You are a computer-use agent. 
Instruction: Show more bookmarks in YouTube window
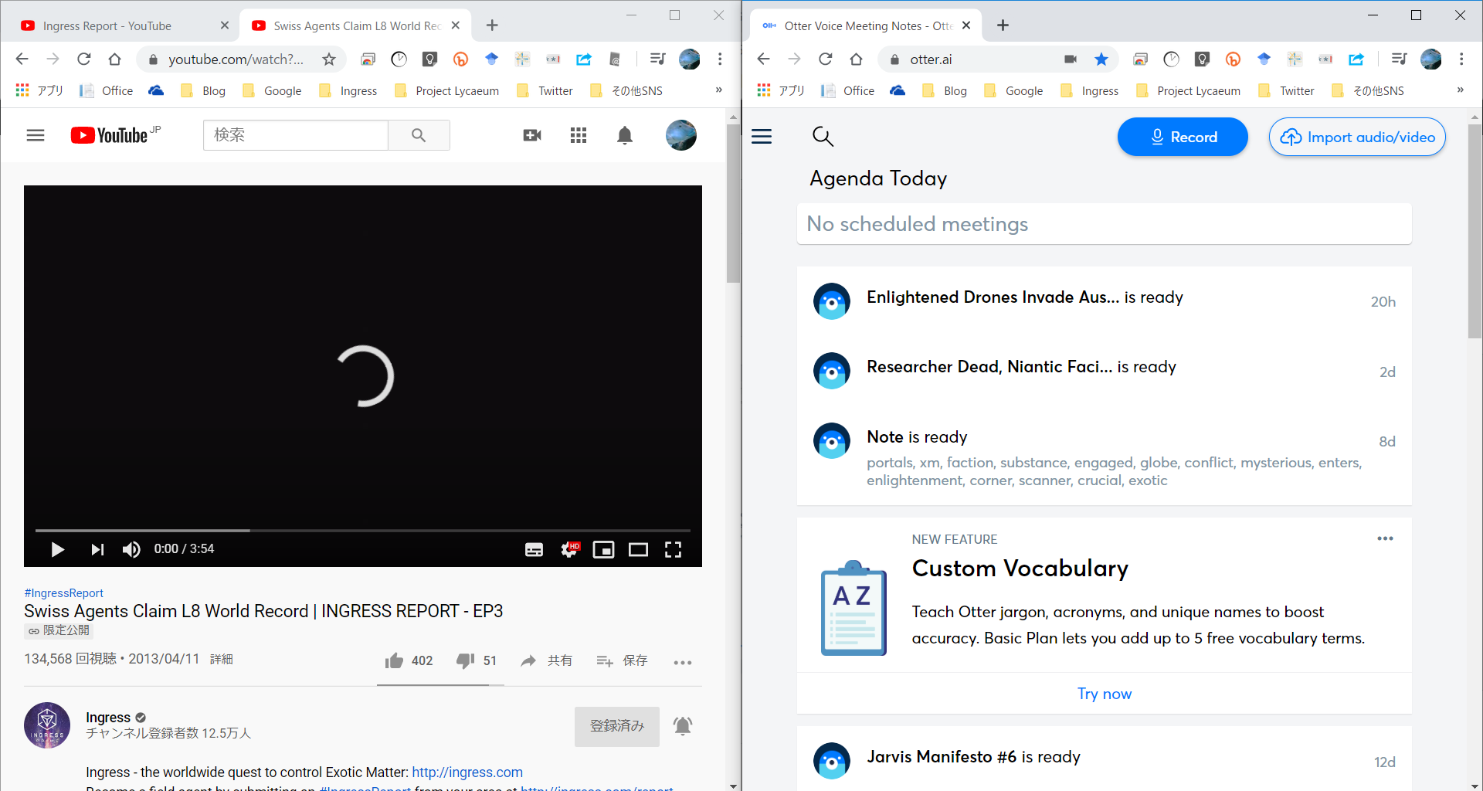point(718,90)
